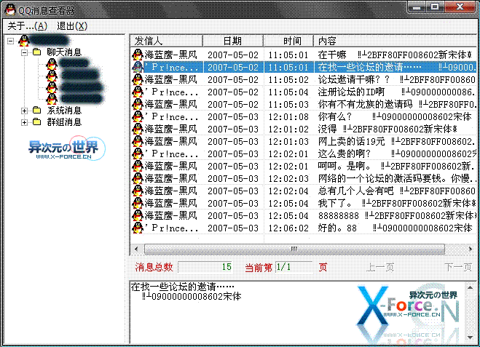Click the root account penguin icon
This screenshot has height=347, width=480.
click(x=24, y=41)
